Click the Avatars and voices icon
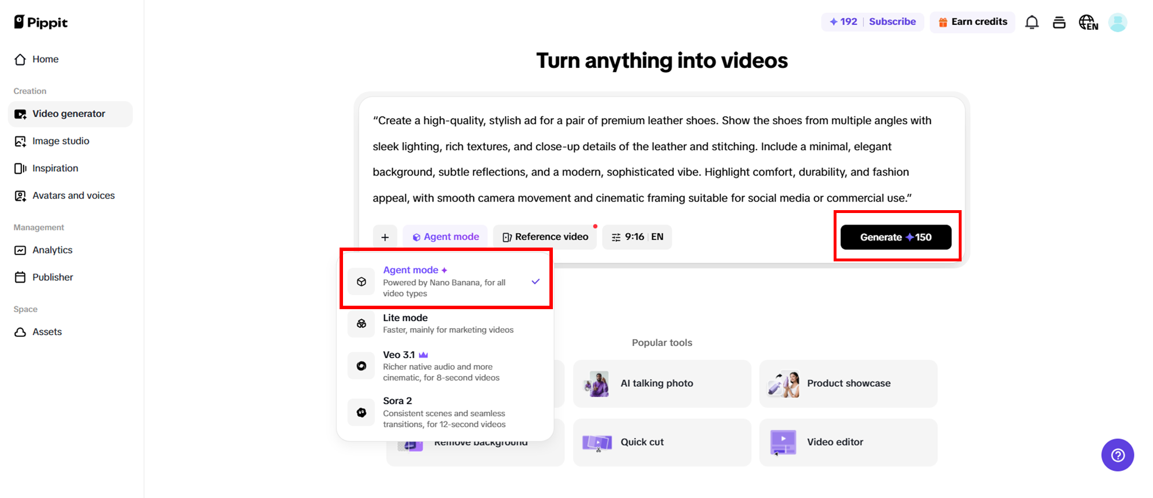Viewport: 1153px width, 498px height. coord(20,196)
